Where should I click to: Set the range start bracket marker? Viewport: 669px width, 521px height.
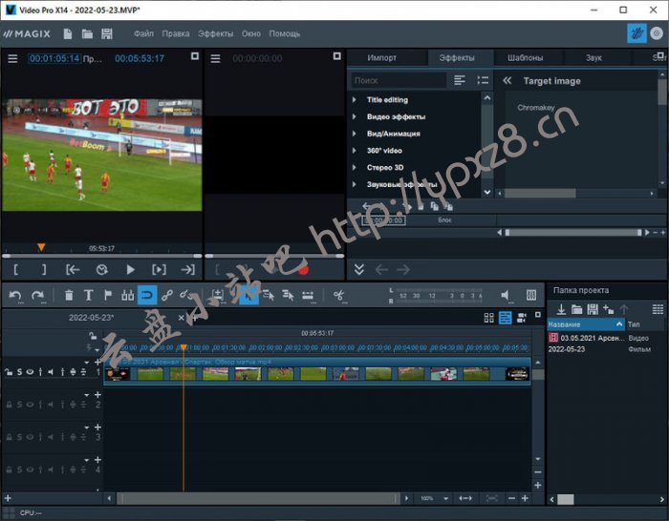(x=16, y=270)
